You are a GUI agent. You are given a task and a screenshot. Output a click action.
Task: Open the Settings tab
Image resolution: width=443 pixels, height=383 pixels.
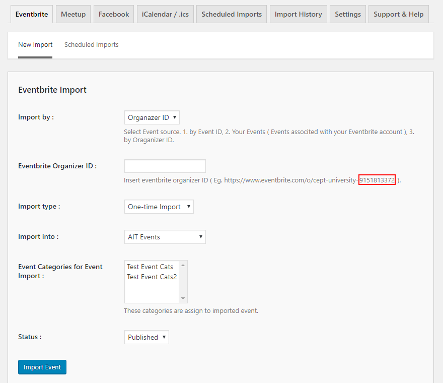348,14
